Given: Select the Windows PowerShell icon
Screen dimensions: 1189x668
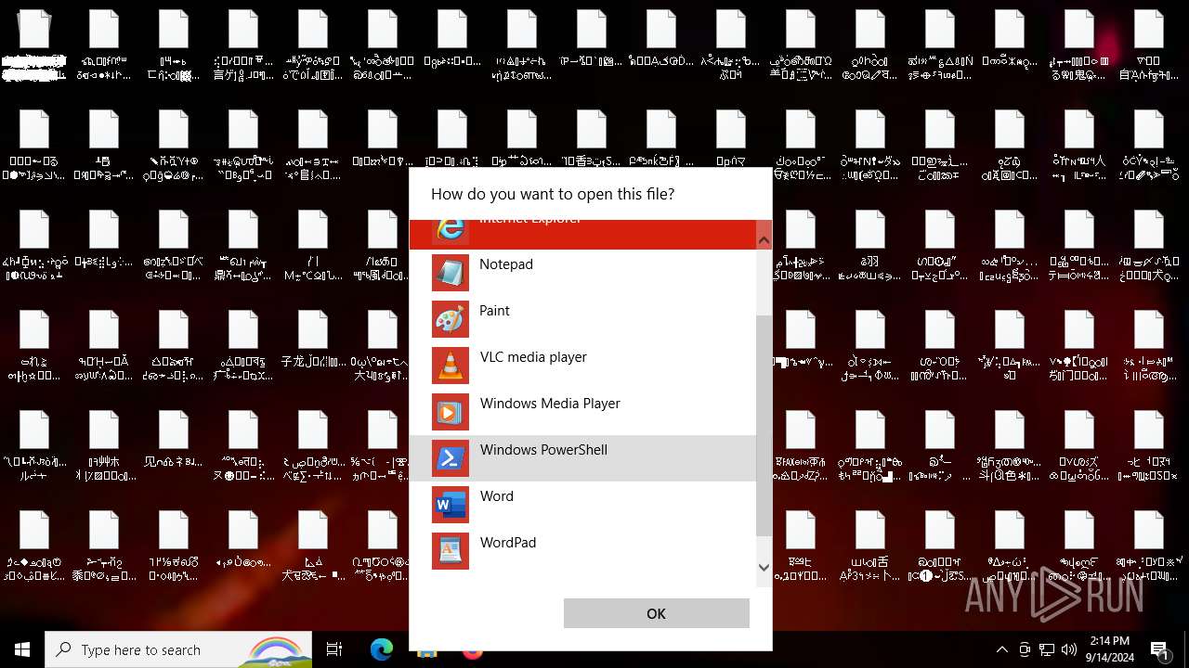Looking at the screenshot, I should (x=451, y=458).
